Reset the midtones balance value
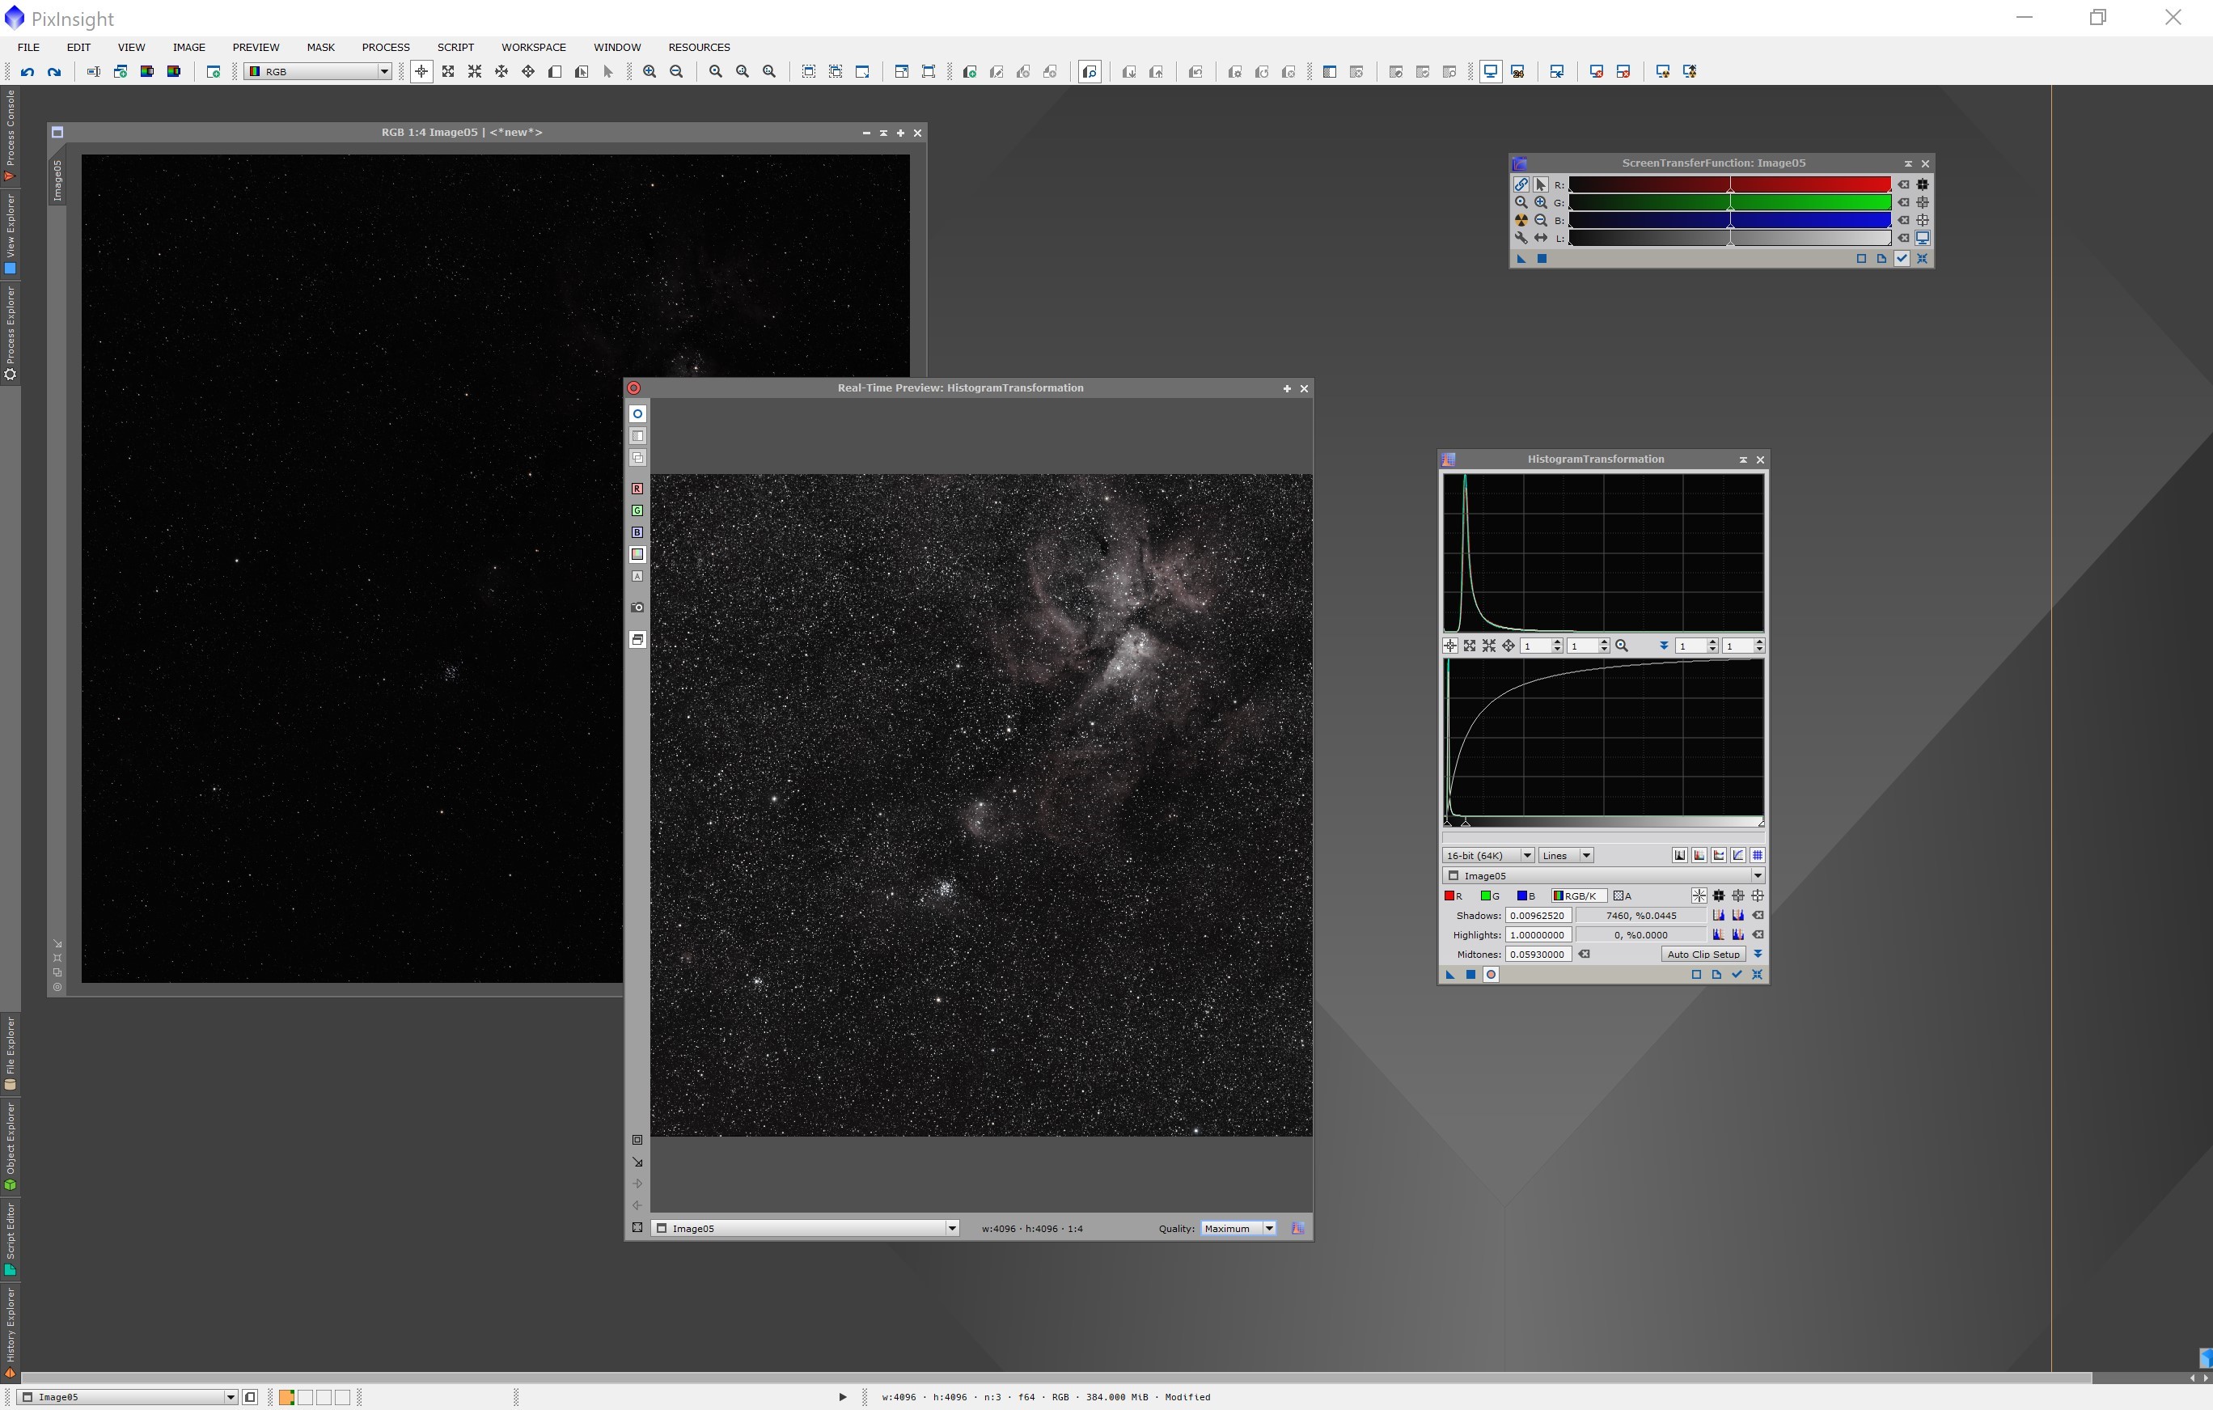This screenshot has height=1410, width=2213. (x=1585, y=954)
